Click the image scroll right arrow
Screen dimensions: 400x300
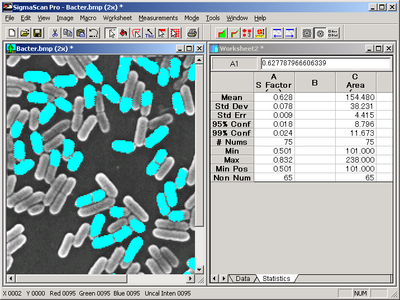(x=190, y=278)
